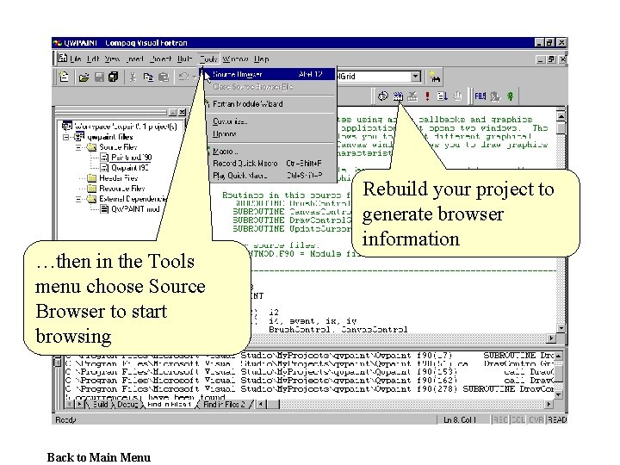Click the Fortran Module Wizard menu icon
The height and width of the screenshot is (465, 620).
pos(208,103)
